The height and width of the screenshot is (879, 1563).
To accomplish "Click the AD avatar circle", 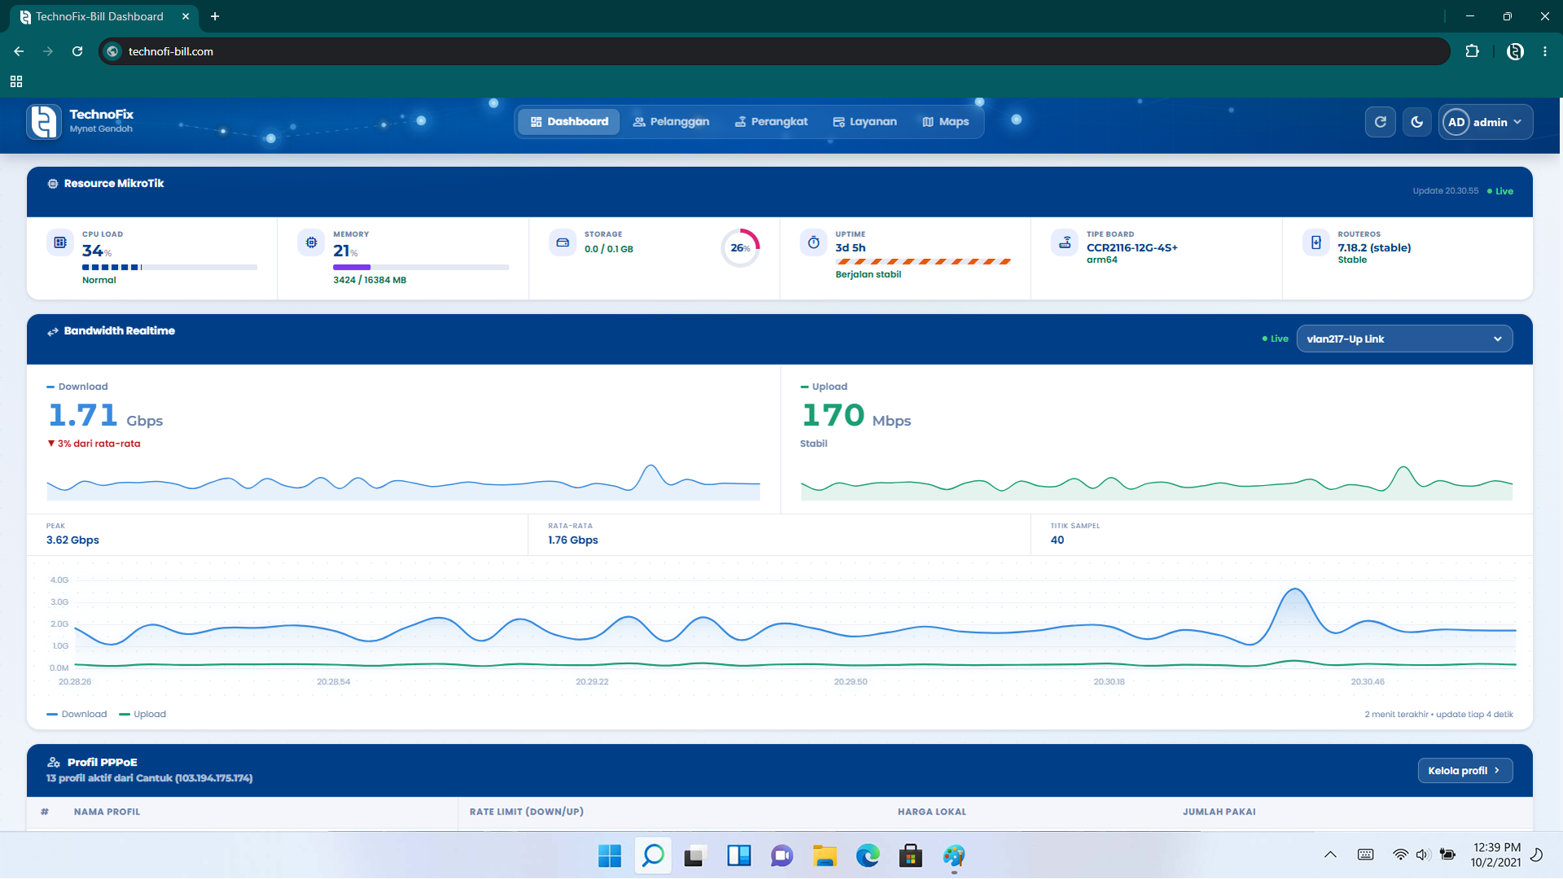I will pyautogui.click(x=1456, y=122).
